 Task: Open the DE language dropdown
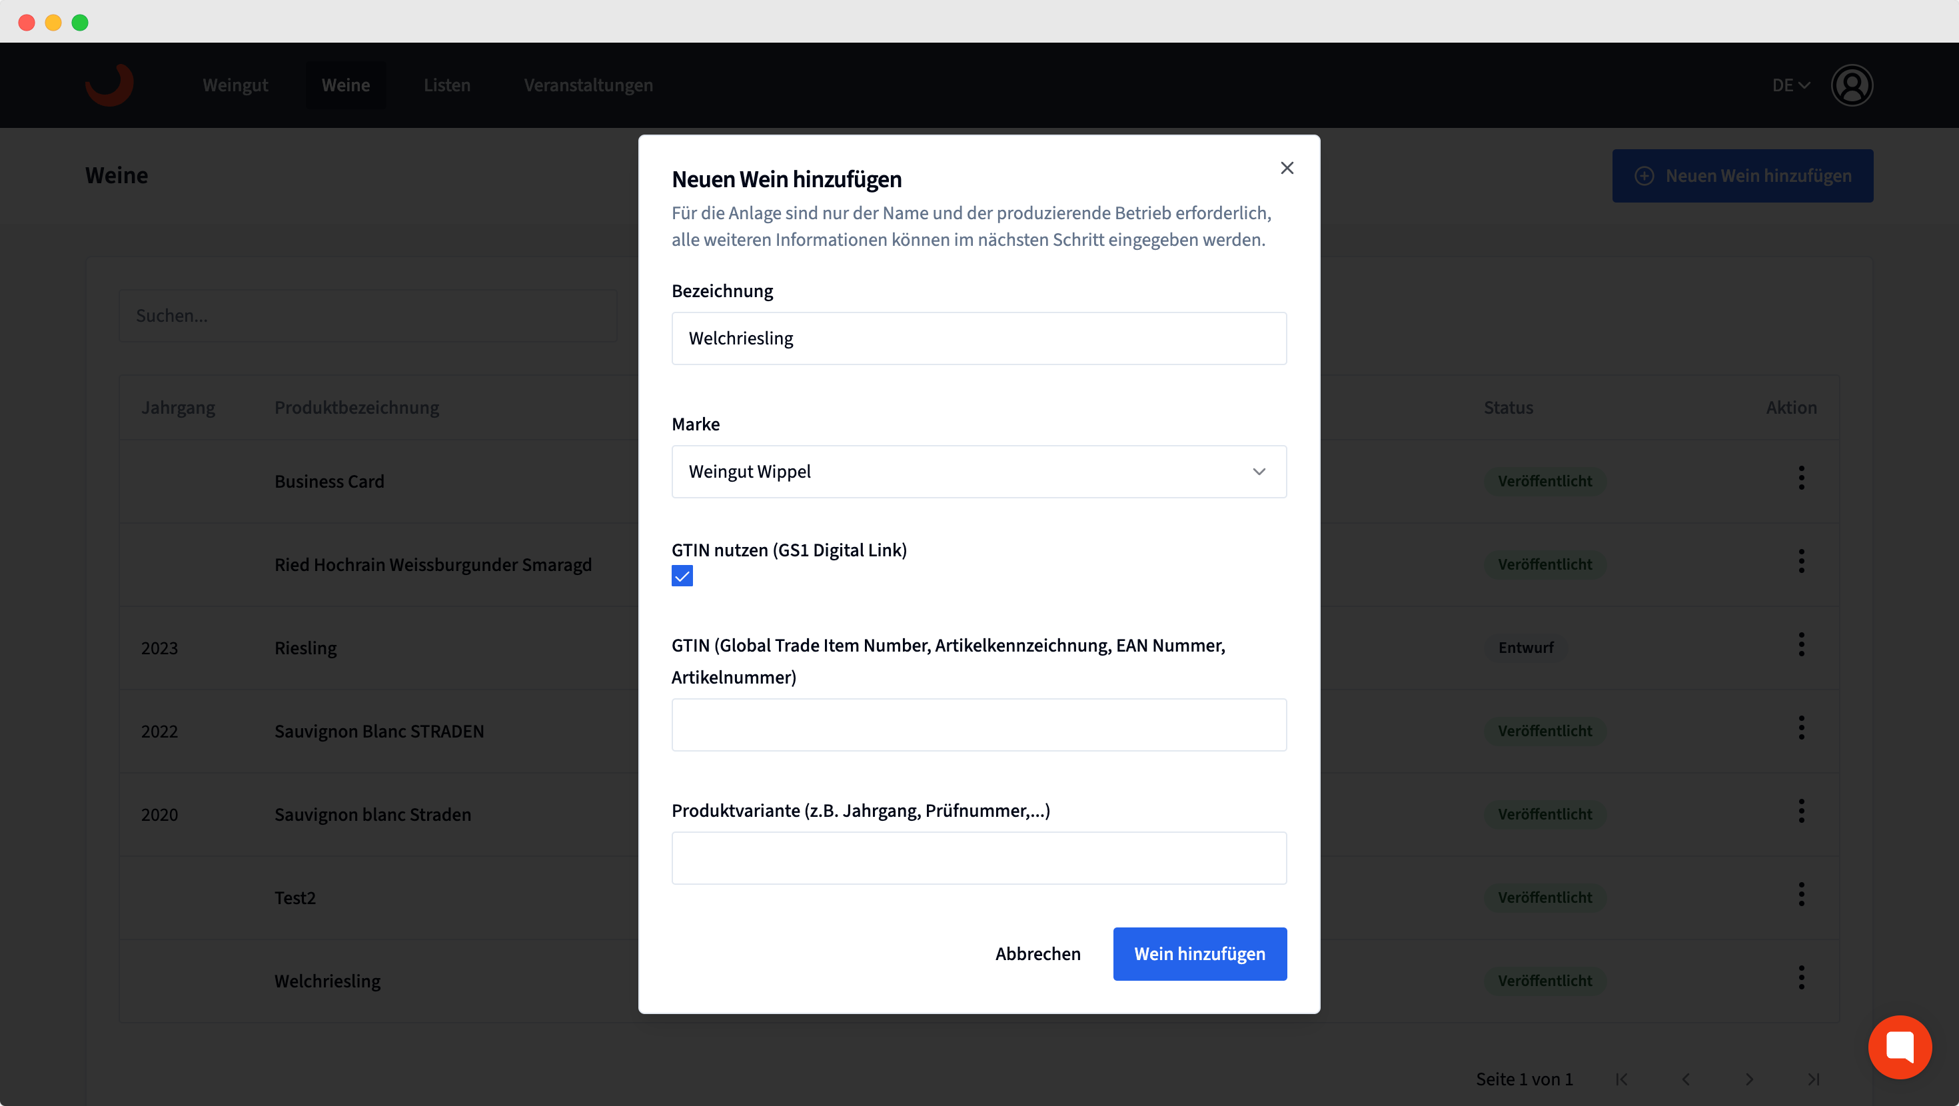pyautogui.click(x=1790, y=85)
